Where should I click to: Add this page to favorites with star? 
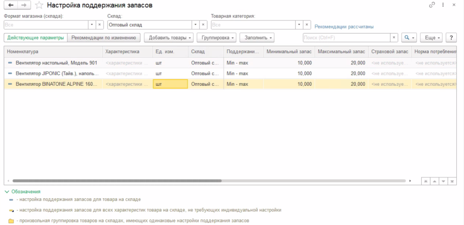(40, 5)
